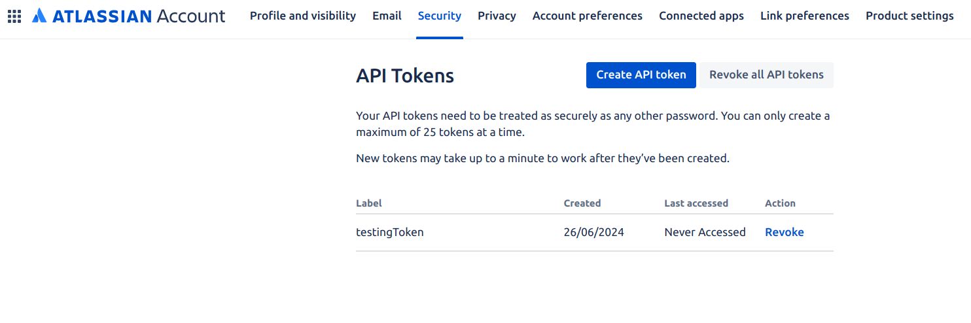Viewport: 971px width, 323px height.
Task: Click the Label column header
Action: click(369, 203)
